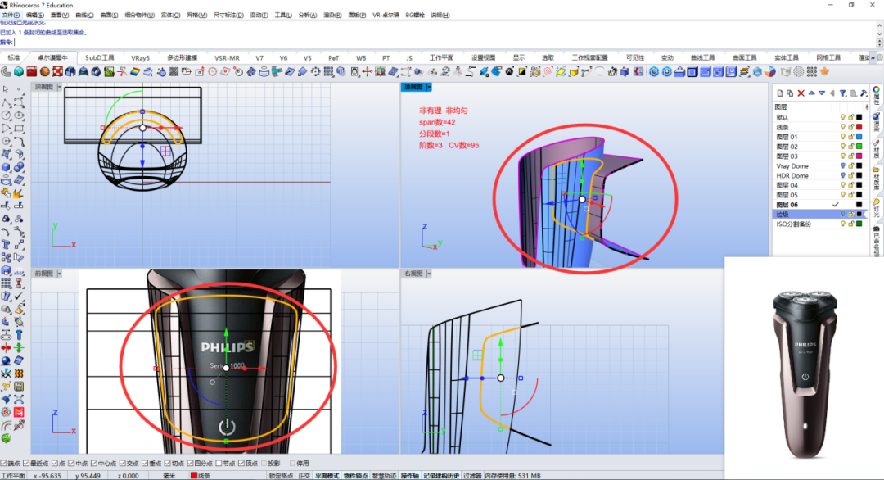Screen dimensions: 884x480
Task: Switch to the SubD工具 toolbar tab
Action: 100,57
